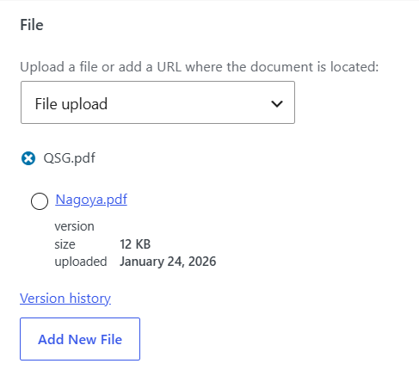View the Version history link
The height and width of the screenshot is (376, 419).
pyautogui.click(x=65, y=299)
